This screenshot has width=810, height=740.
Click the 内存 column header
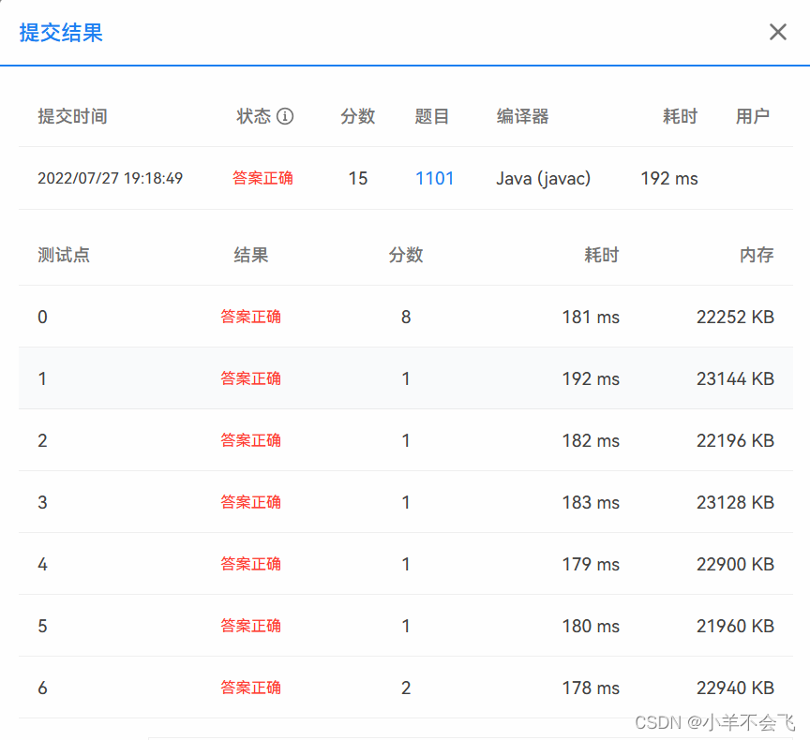756,255
